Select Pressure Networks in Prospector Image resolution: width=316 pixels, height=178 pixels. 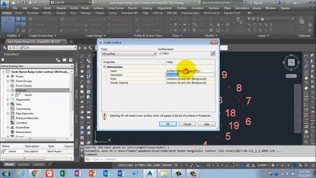pos(27,118)
